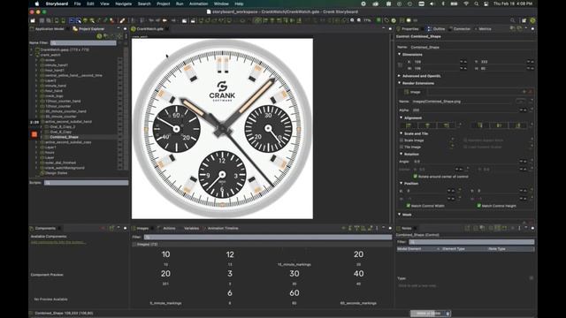
Task: Click the Name Filter input field
Action: (x=83, y=42)
